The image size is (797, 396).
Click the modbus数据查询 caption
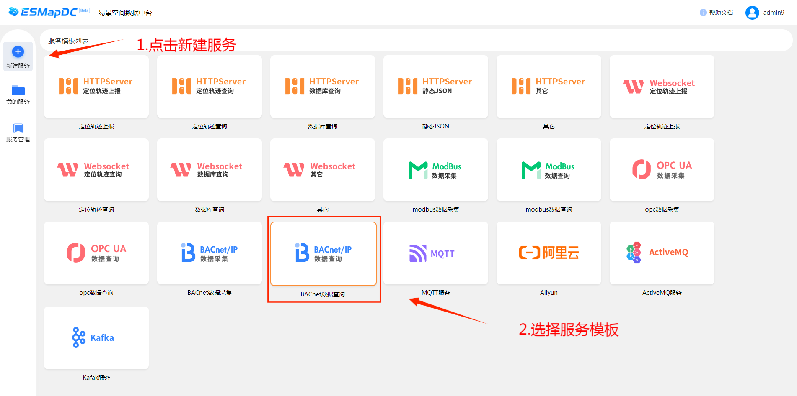click(x=549, y=209)
